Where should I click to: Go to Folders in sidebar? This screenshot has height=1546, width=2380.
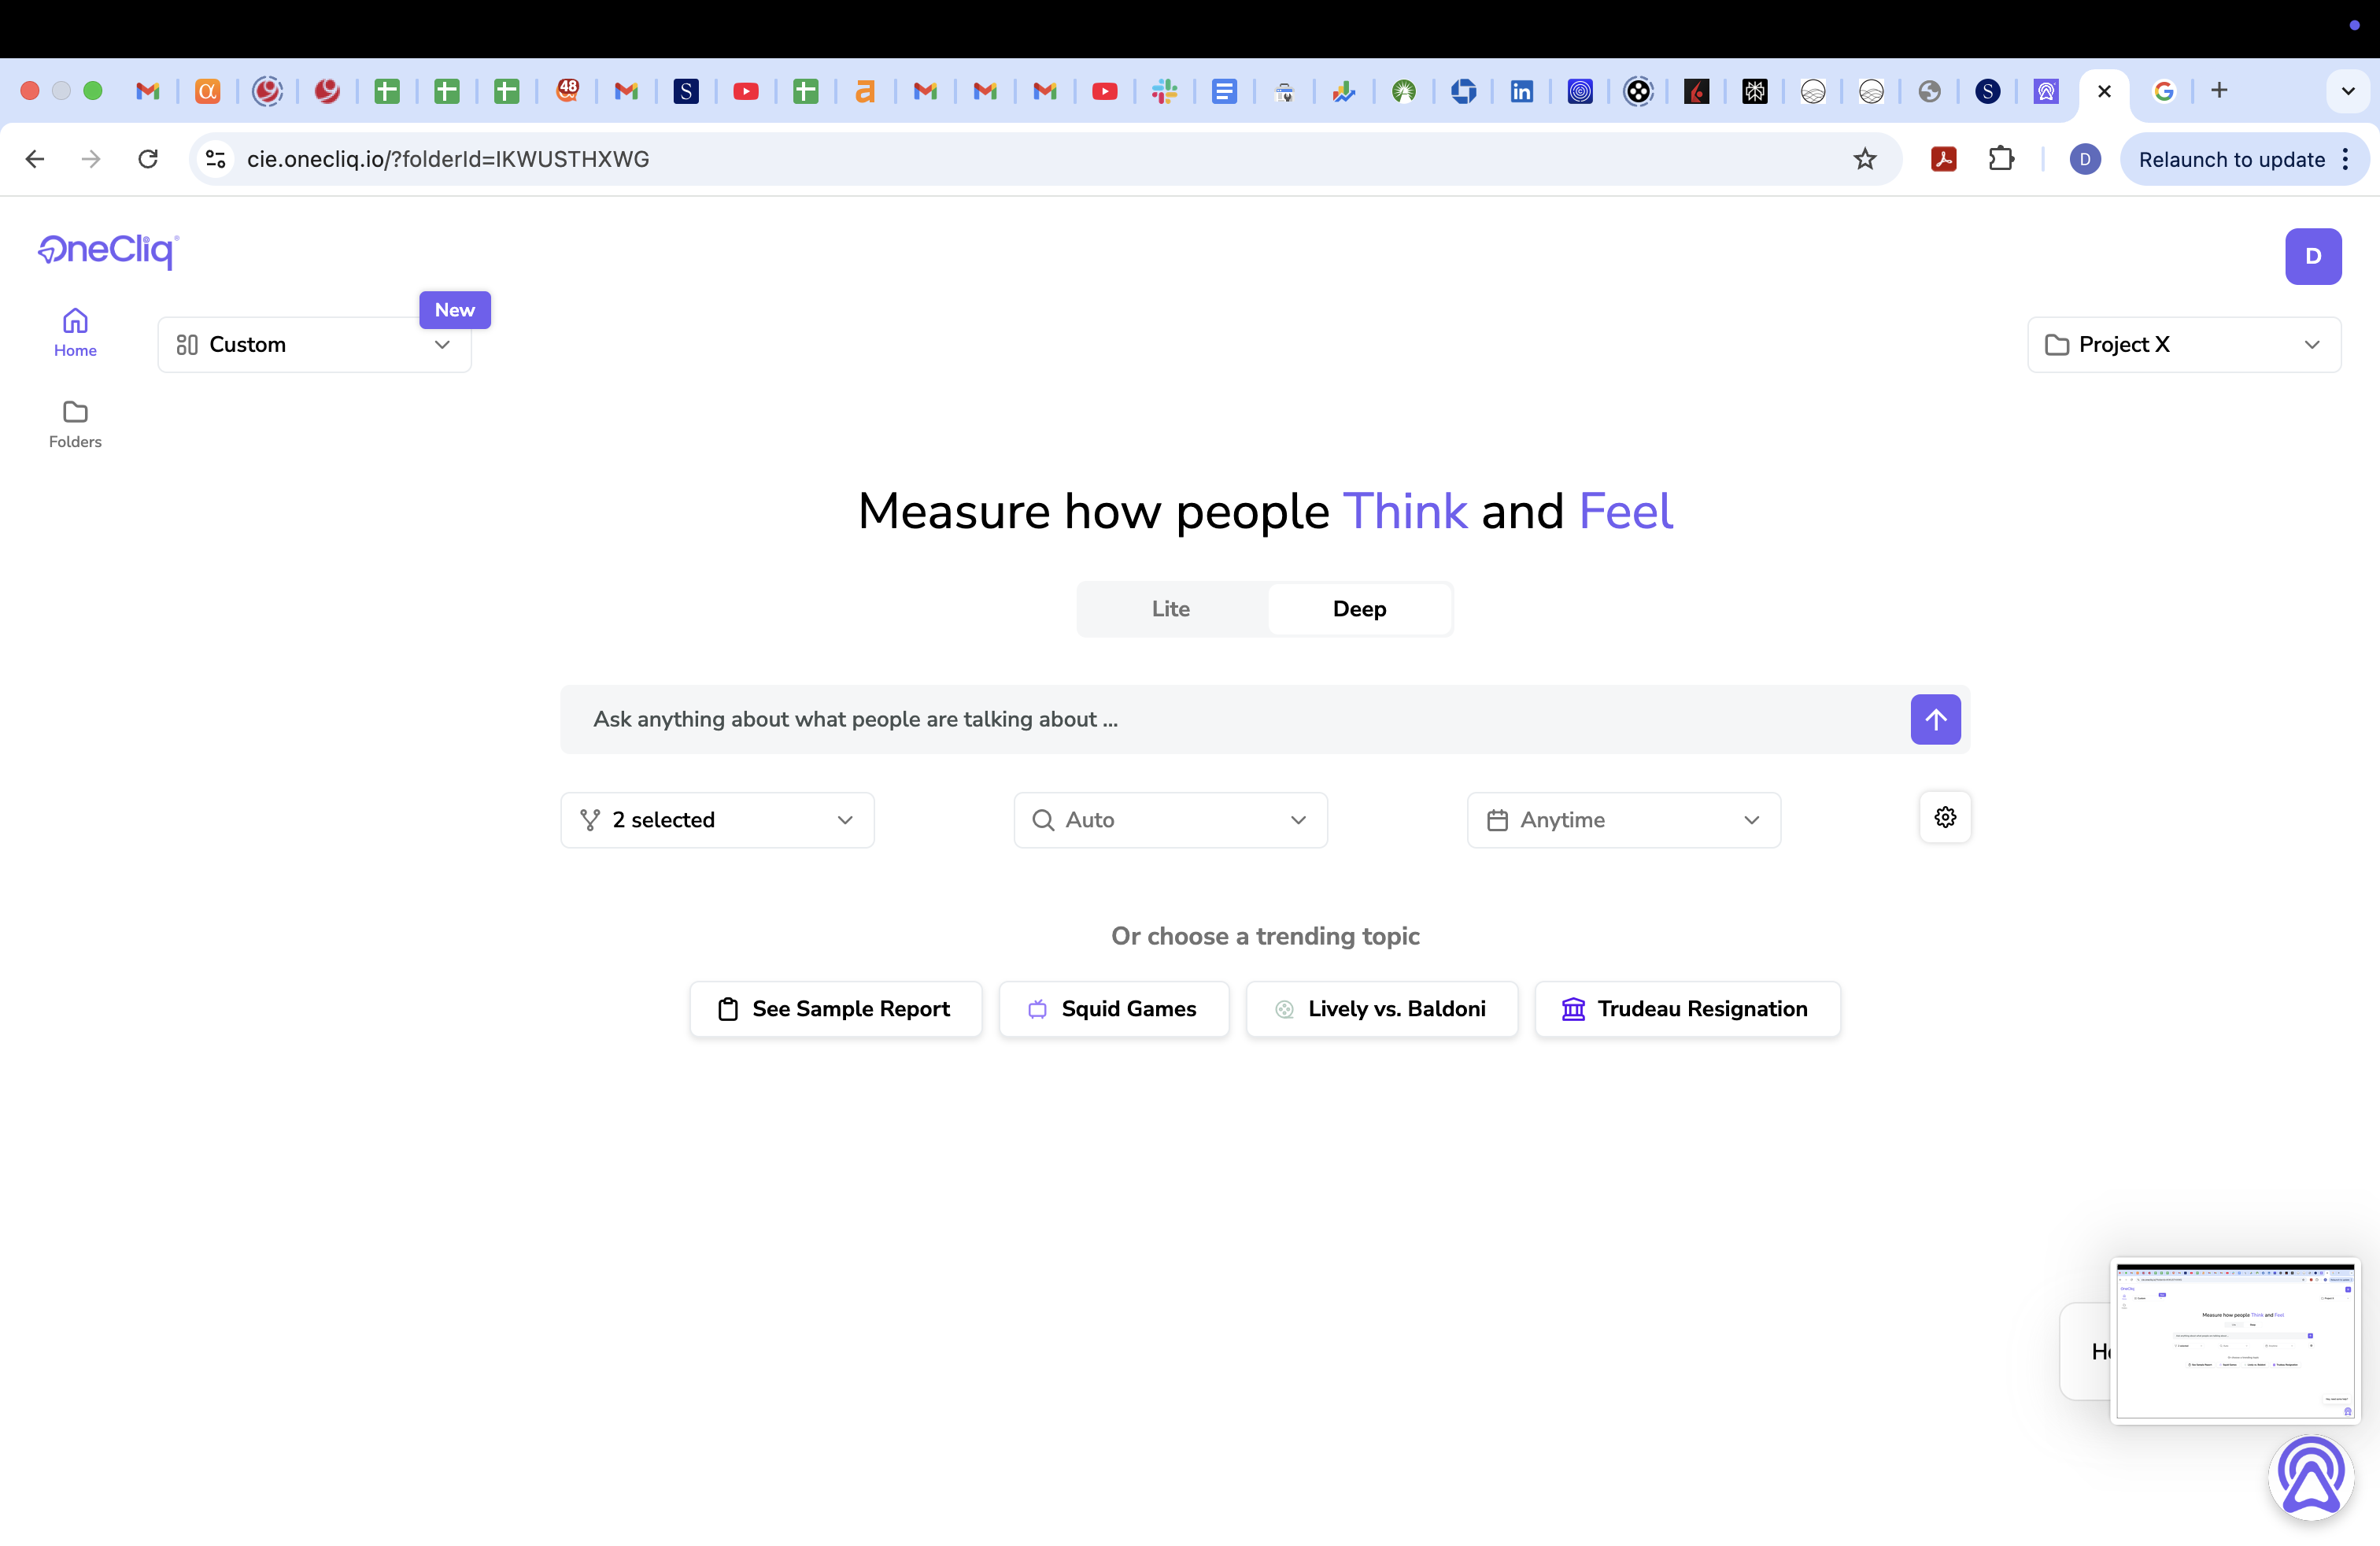[75, 424]
